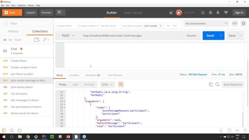Select the Team collections filter

point(18,40)
